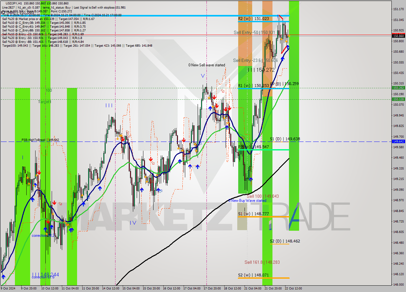
Task: Click the I I I 150.272 wave label
Action: (261, 70)
